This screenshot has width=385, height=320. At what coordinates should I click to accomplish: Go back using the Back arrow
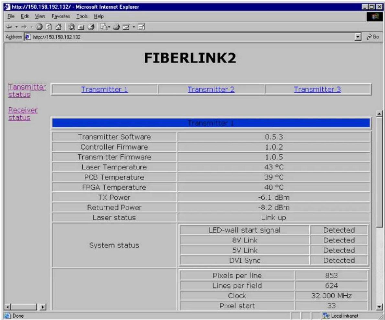point(9,27)
